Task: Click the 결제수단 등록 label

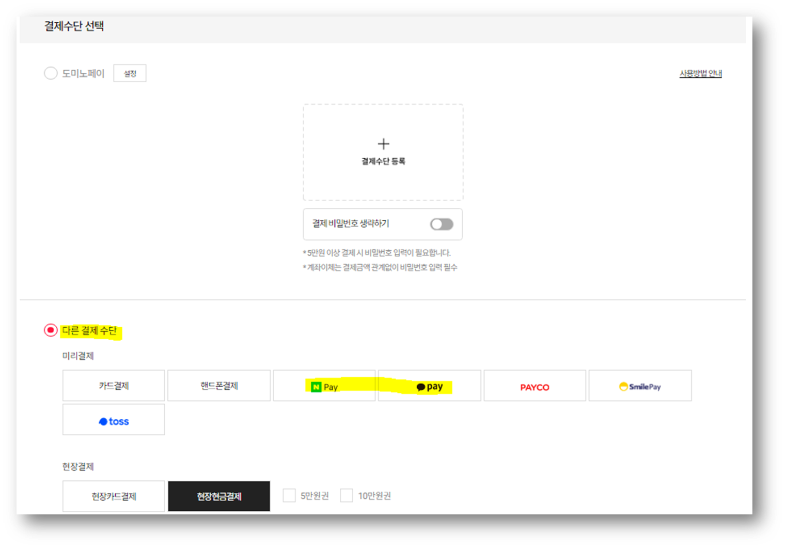Action: click(x=383, y=161)
